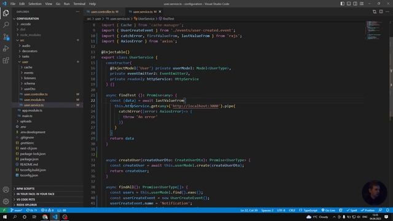Split the editor to the right

[x=381, y=12]
